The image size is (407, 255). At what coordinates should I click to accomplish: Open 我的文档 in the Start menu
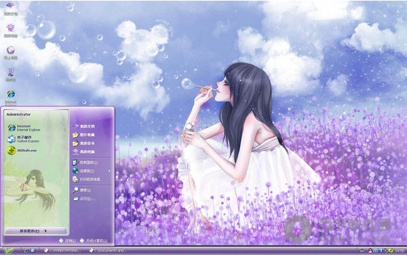click(84, 126)
